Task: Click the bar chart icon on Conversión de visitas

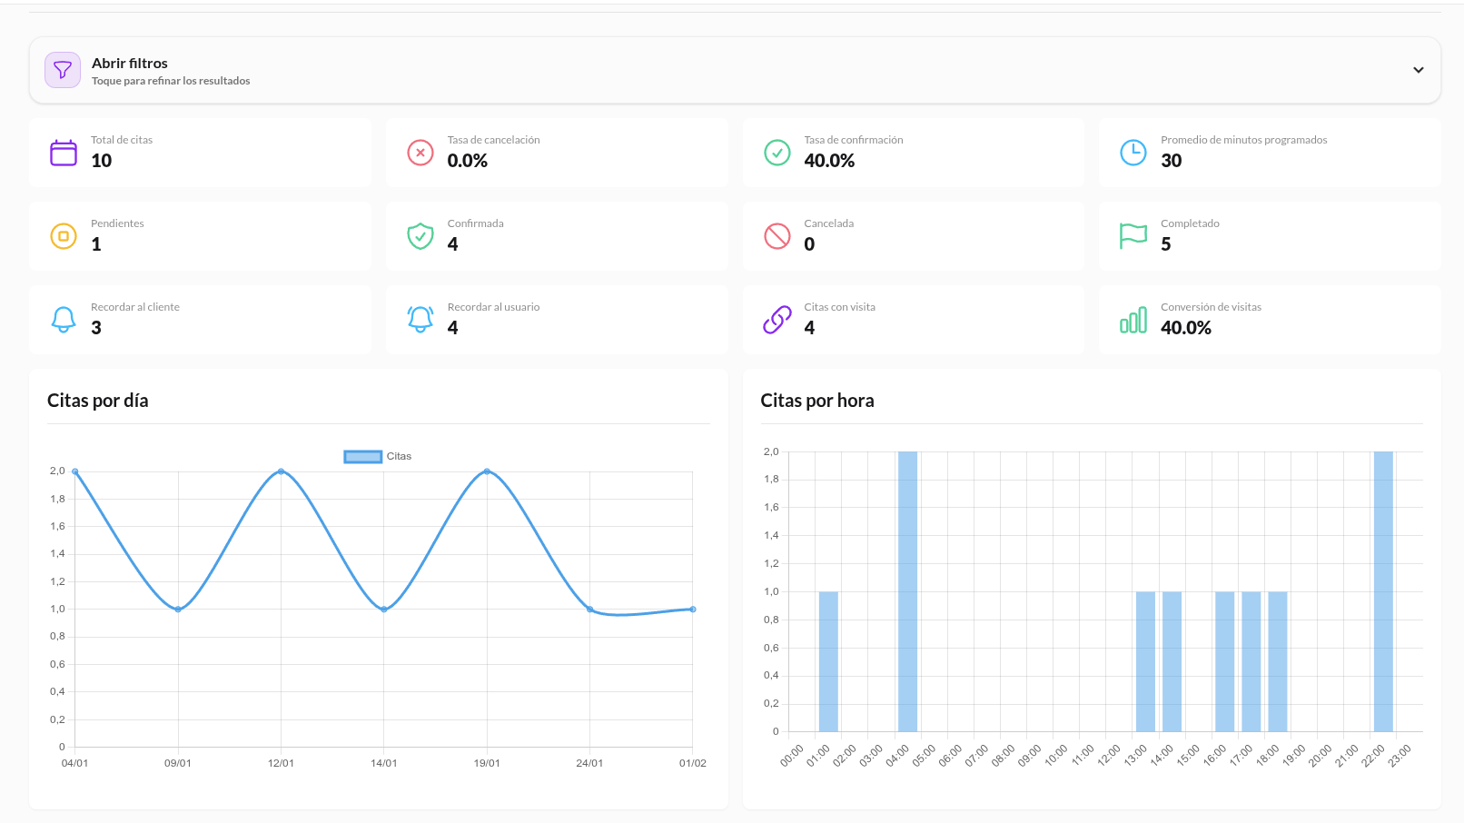Action: point(1133,320)
